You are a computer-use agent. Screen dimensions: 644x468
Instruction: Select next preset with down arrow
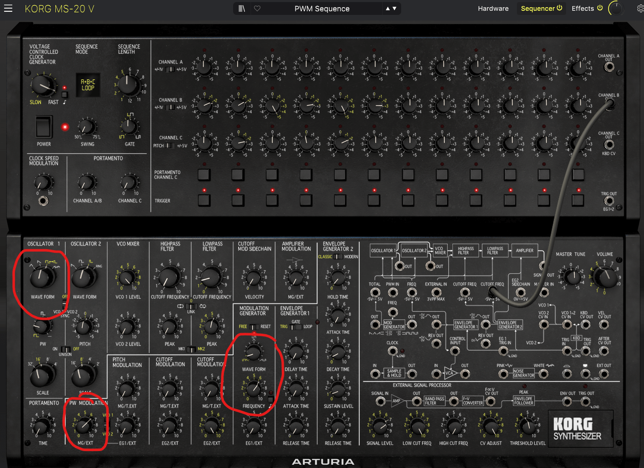click(x=394, y=9)
